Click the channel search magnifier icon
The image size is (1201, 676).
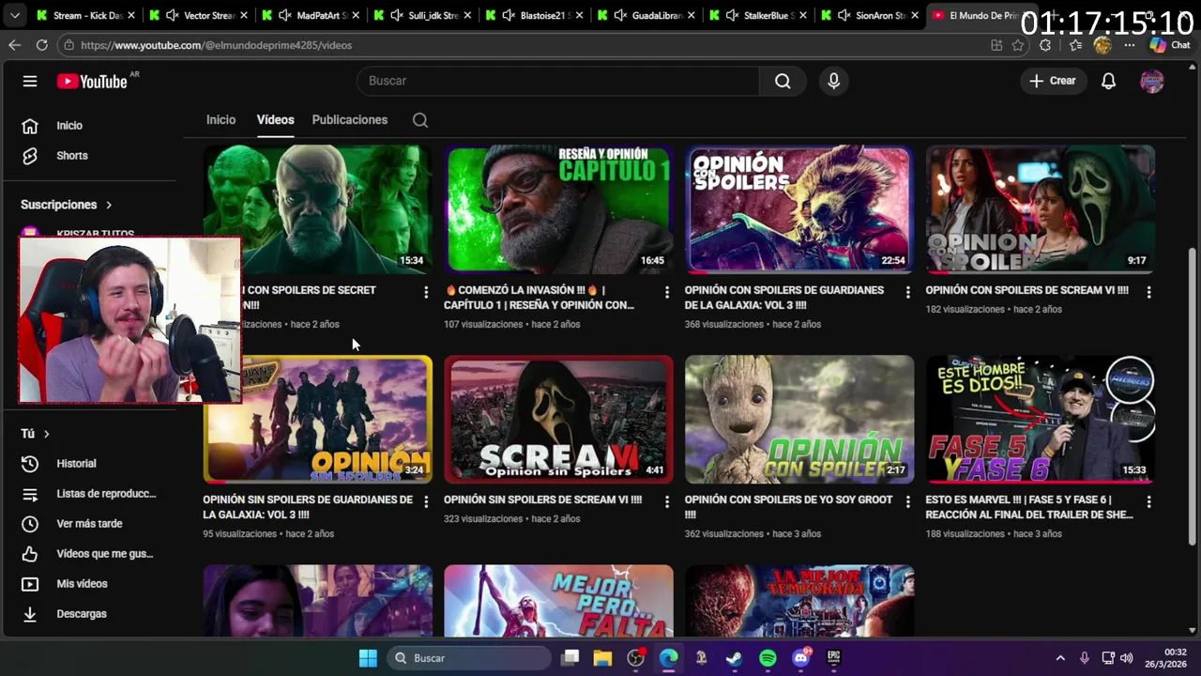coord(420,120)
